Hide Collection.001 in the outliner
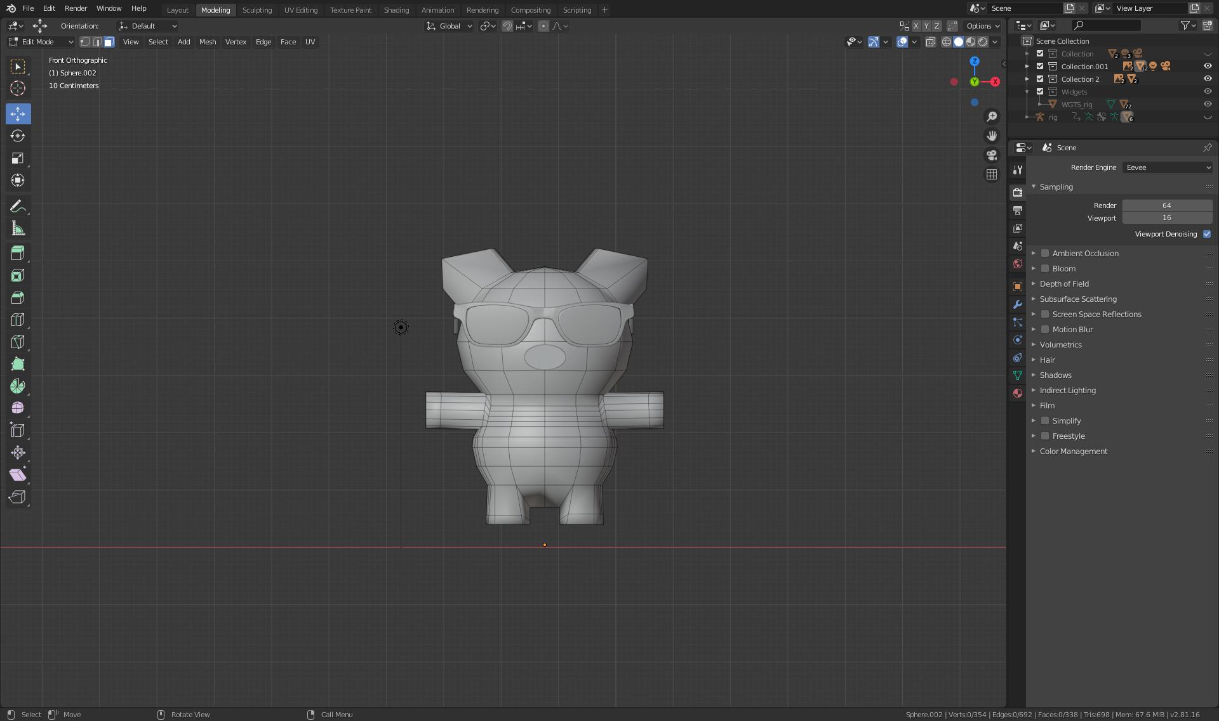Screen dimensions: 1219x721 pos(1207,66)
